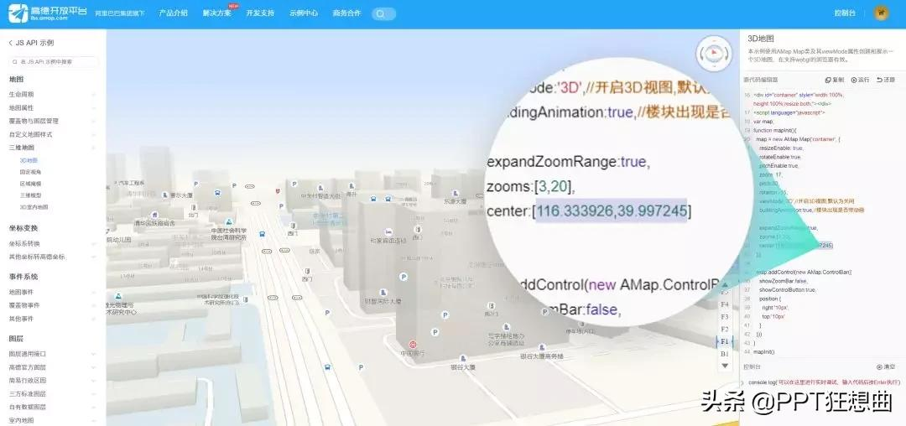
Task: Expand the 自定义地图样式 section
Action: (x=53, y=134)
